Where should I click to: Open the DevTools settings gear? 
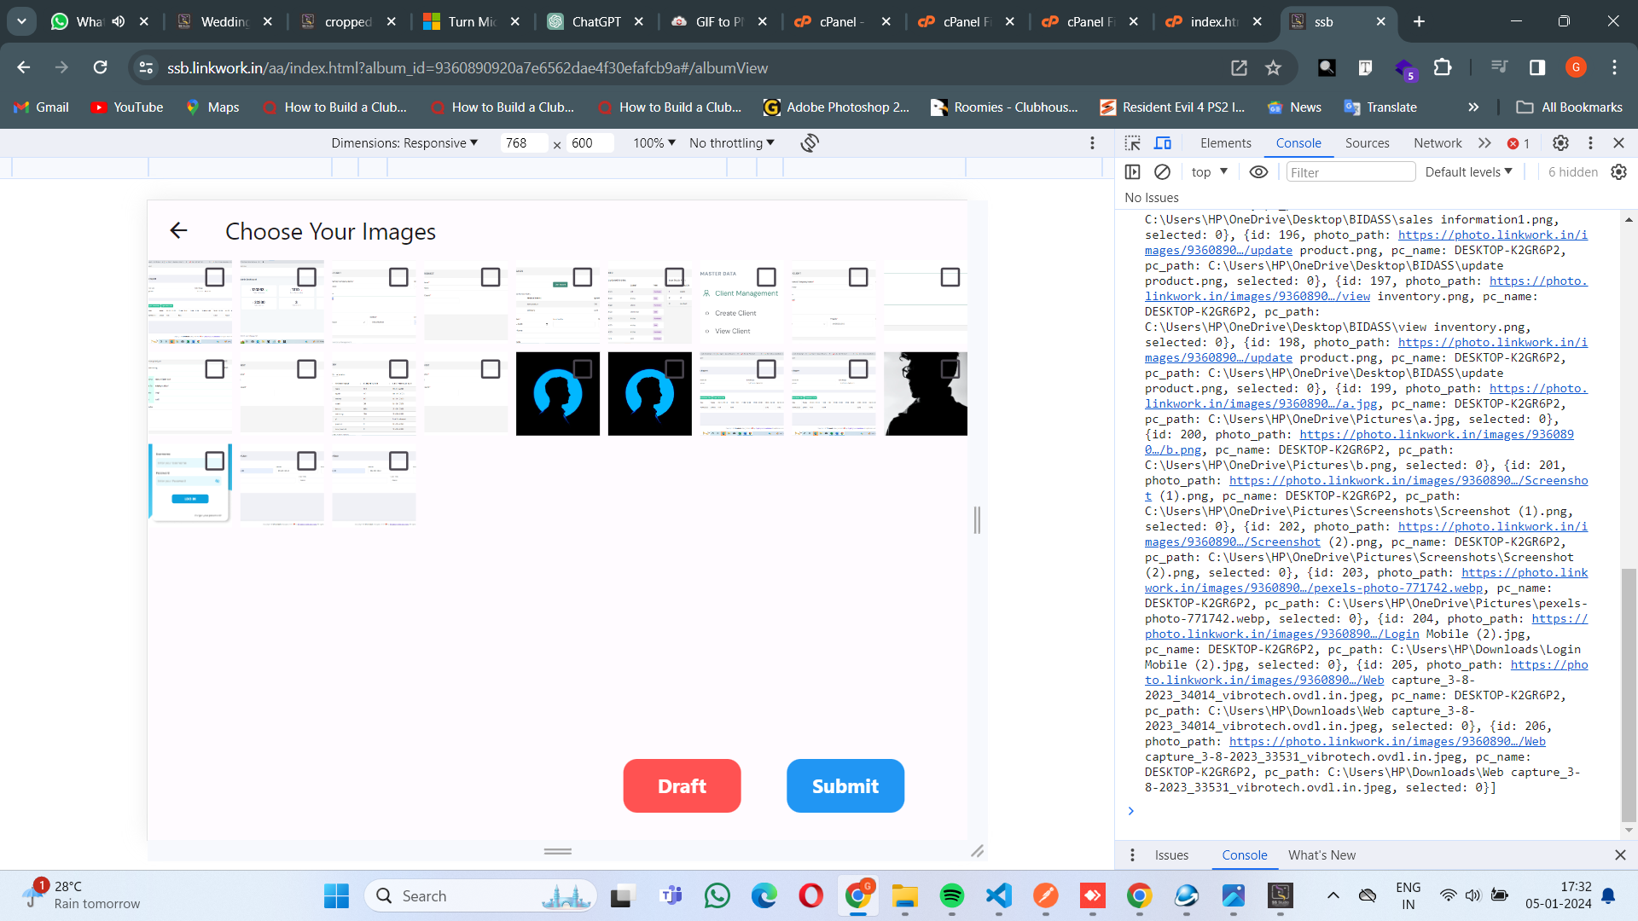tap(1560, 143)
